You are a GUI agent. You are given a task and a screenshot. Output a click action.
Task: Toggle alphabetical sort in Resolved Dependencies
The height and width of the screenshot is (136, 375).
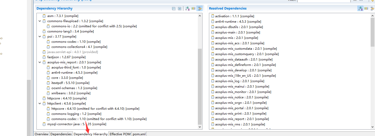coord(360,8)
